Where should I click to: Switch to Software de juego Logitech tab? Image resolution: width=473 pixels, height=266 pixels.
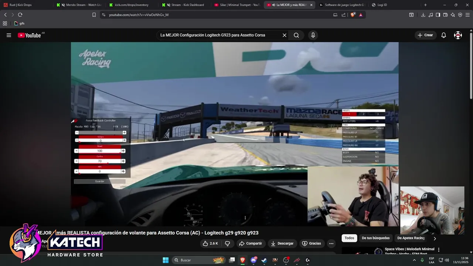point(342,5)
